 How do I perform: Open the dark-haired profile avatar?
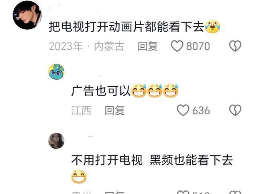tap(27, 15)
